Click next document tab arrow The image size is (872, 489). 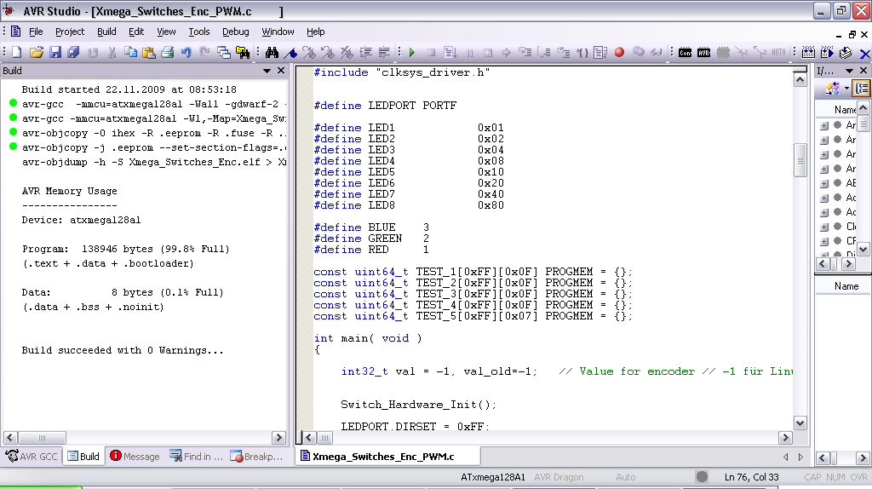click(x=800, y=457)
